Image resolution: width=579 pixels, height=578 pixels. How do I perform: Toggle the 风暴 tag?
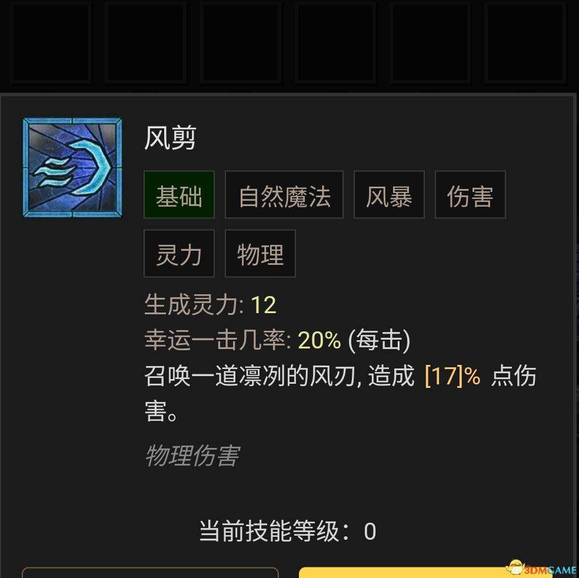(389, 195)
